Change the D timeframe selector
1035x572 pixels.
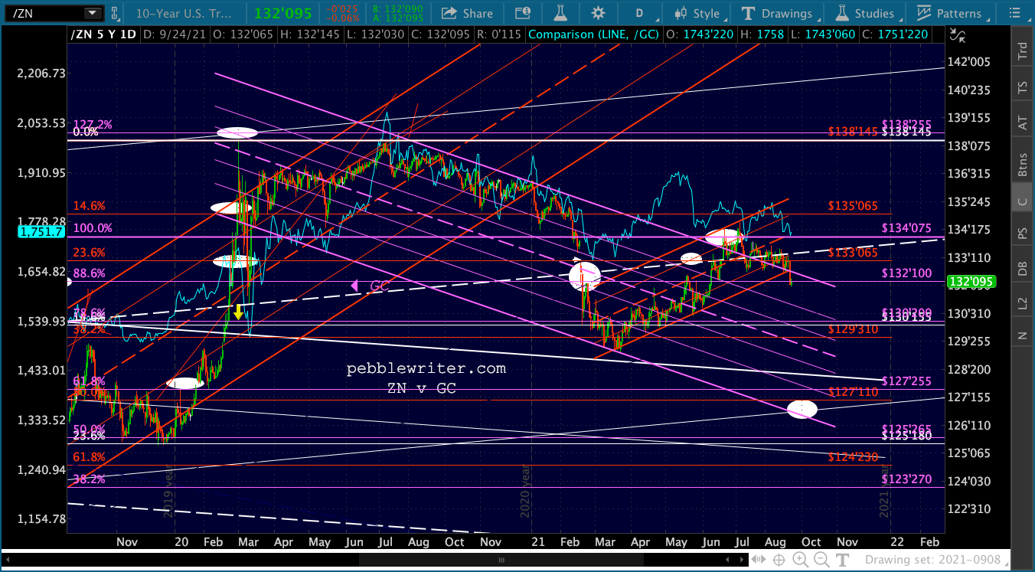coord(641,13)
